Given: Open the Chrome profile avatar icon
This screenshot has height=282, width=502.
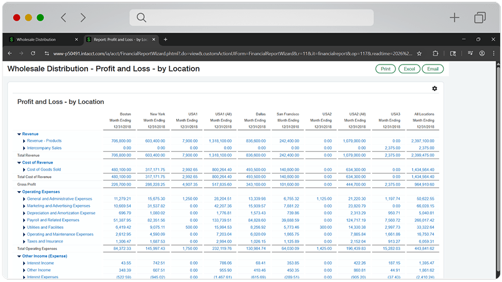Looking at the screenshot, I should pos(482,53).
